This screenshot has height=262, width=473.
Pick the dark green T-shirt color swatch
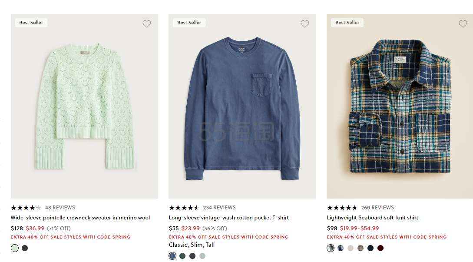click(x=182, y=256)
